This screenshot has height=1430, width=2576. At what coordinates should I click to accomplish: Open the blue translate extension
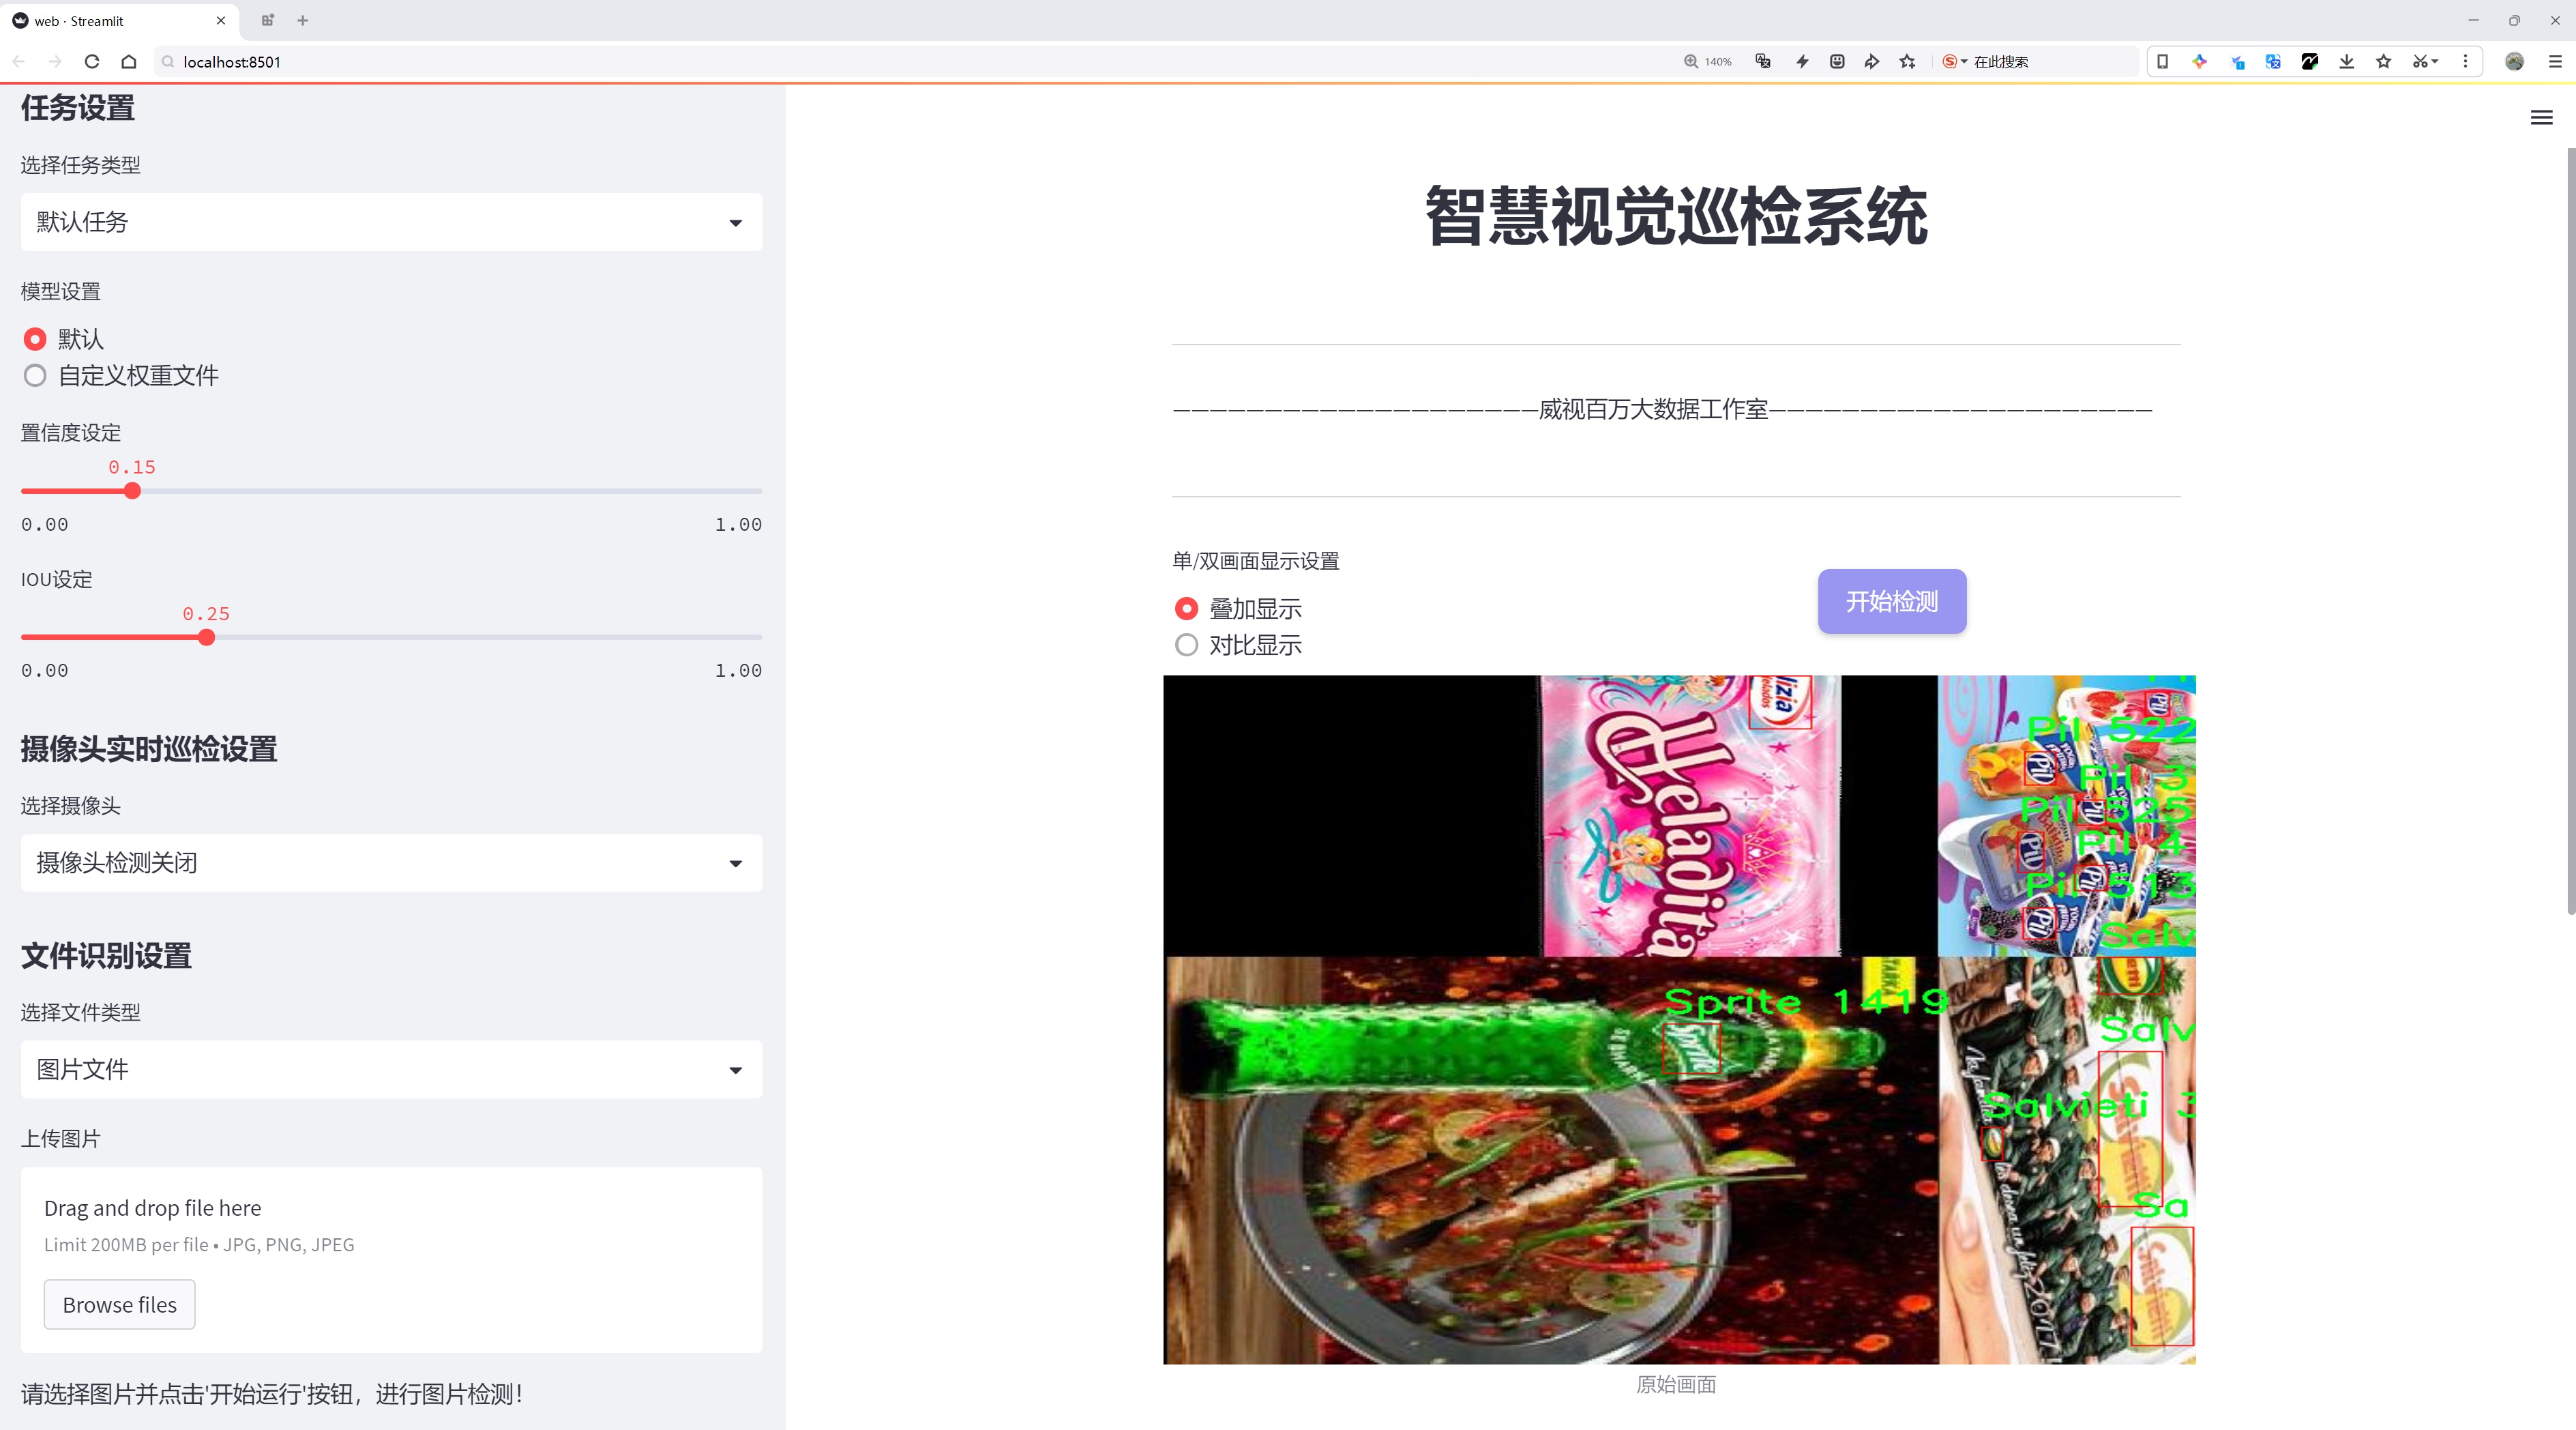(x=2273, y=62)
